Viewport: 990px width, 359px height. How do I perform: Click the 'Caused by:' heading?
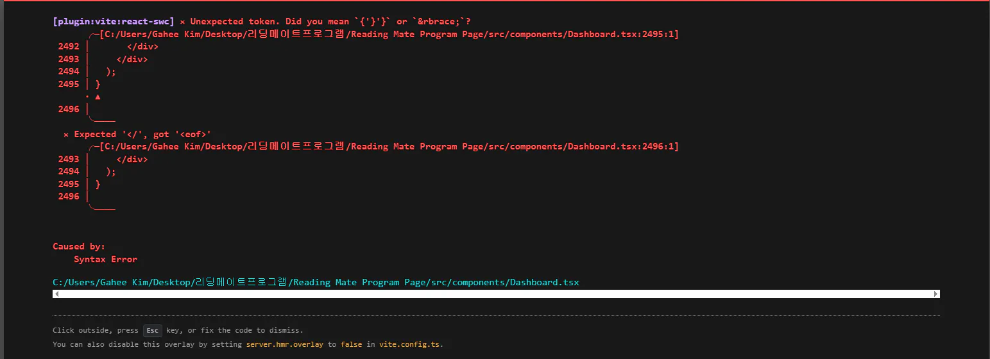pyautogui.click(x=79, y=246)
